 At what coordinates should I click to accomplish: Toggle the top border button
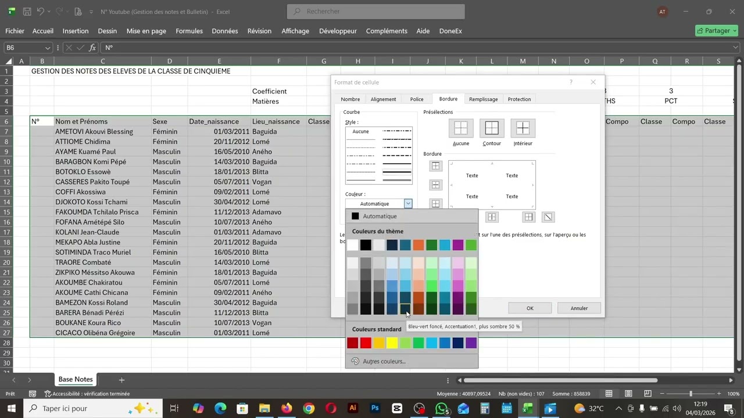[x=435, y=166]
